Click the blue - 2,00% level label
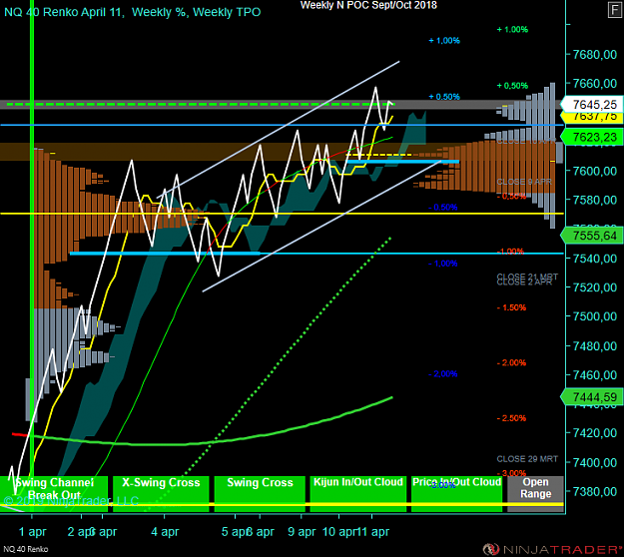624x557 pixels. pyautogui.click(x=443, y=374)
